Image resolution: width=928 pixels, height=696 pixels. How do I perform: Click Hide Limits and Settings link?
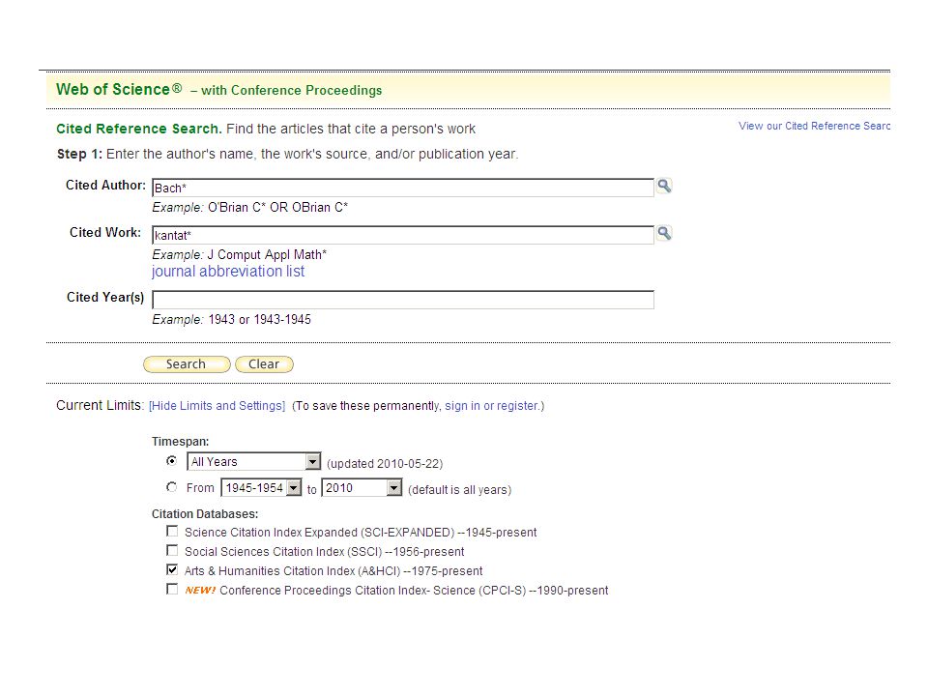pos(217,406)
